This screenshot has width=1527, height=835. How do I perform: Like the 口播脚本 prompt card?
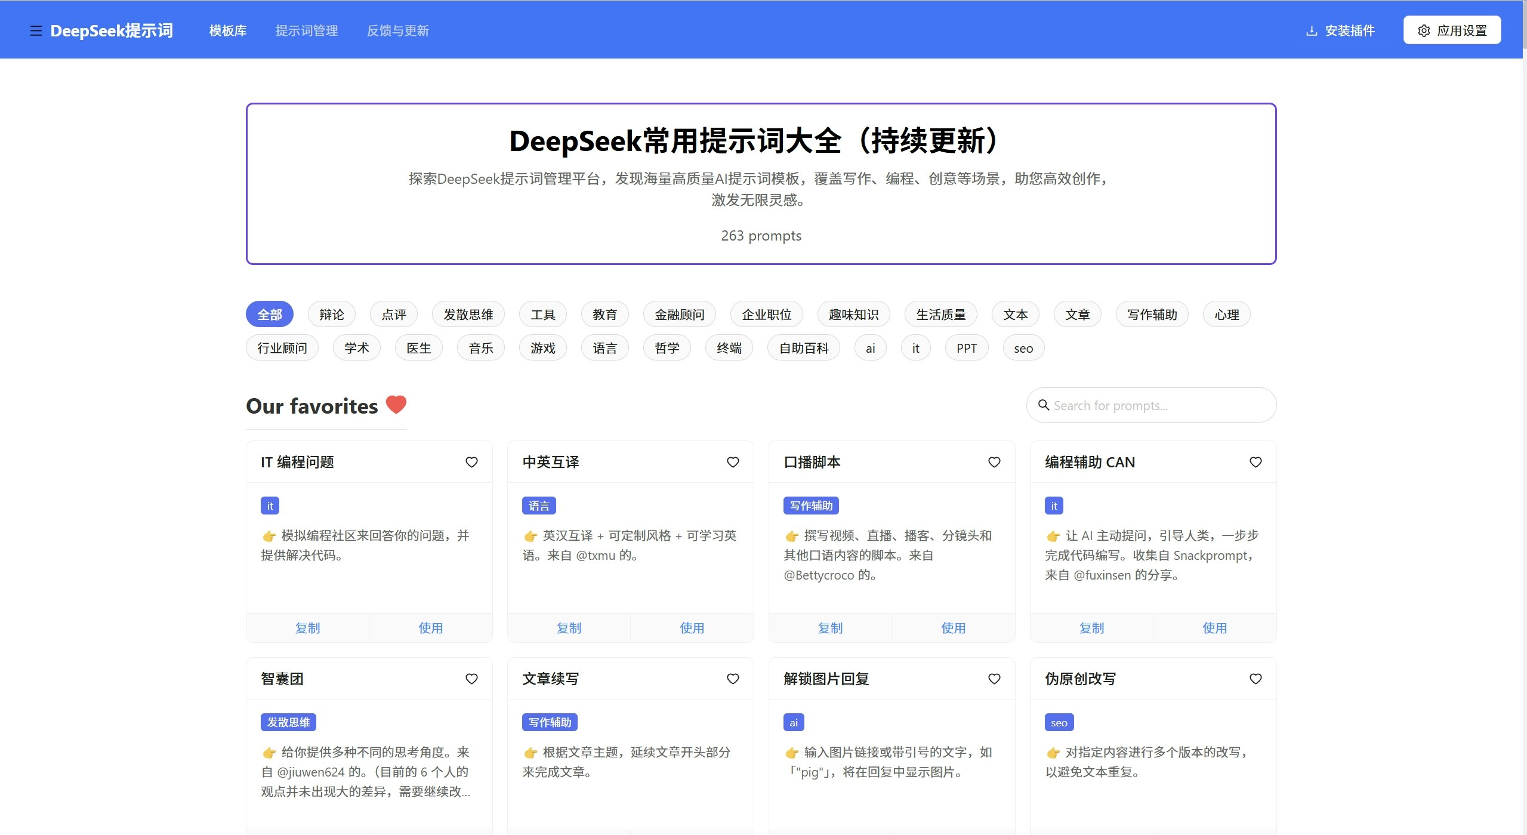[x=994, y=462]
